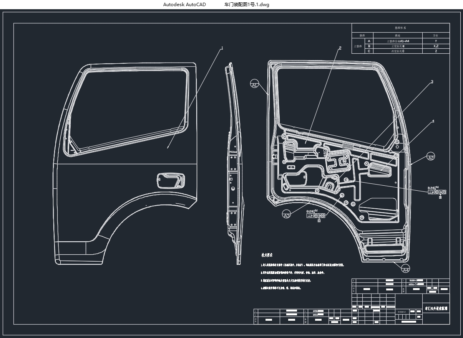Click the 基准体系 table header

(x=400, y=28)
